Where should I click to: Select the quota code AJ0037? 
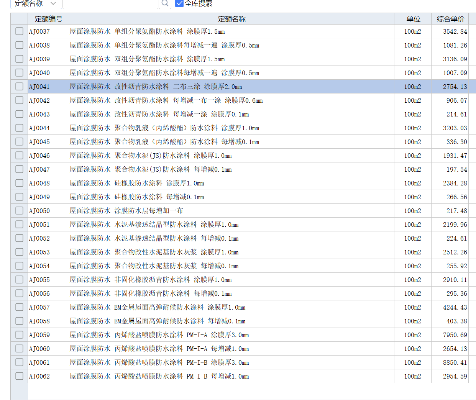pyautogui.click(x=39, y=31)
